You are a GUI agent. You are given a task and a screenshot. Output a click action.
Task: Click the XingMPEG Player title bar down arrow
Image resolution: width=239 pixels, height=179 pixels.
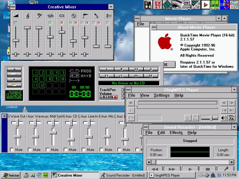(234, 89)
